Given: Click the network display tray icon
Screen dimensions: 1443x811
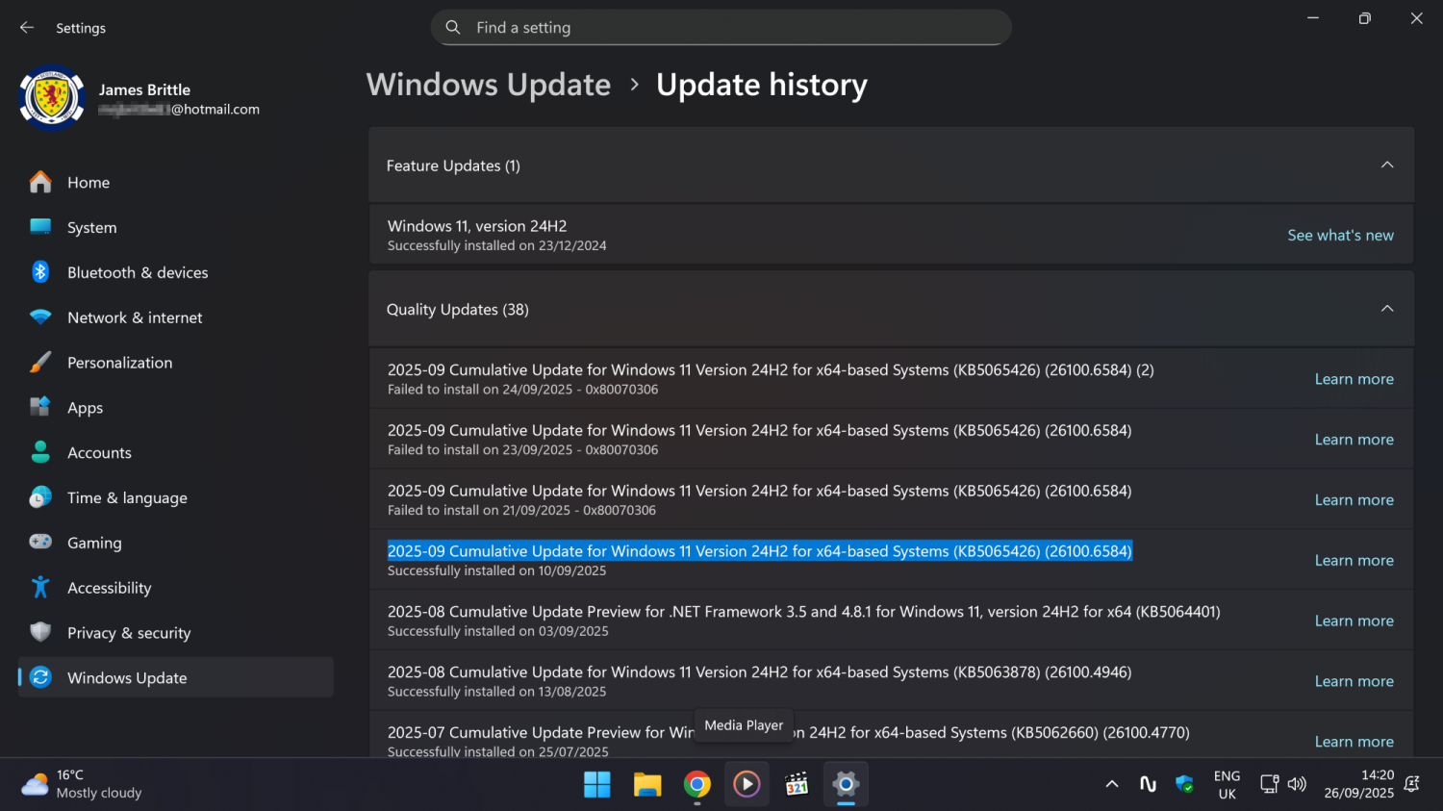Looking at the screenshot, I should (1270, 784).
